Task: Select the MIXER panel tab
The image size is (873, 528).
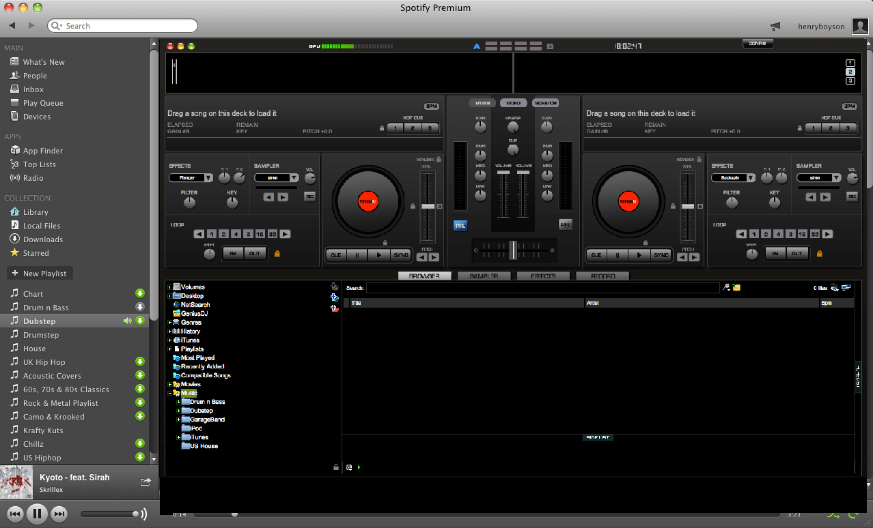Action: click(482, 103)
